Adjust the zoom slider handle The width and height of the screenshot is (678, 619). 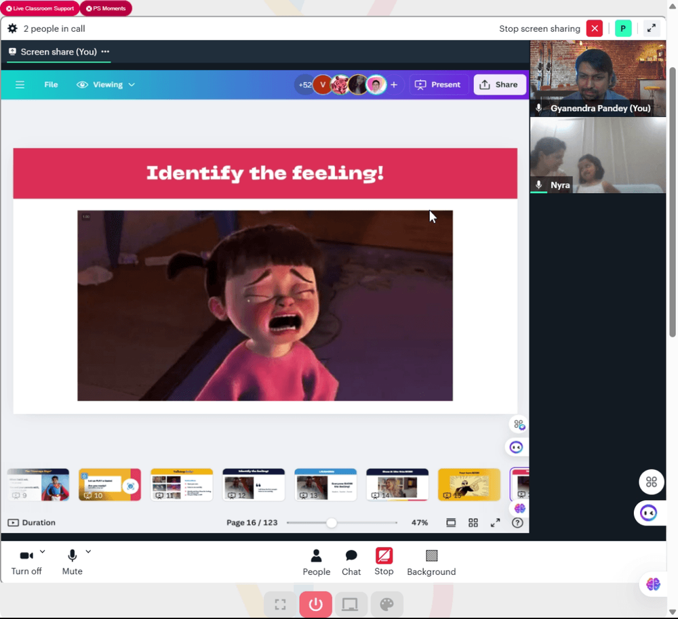click(x=332, y=523)
